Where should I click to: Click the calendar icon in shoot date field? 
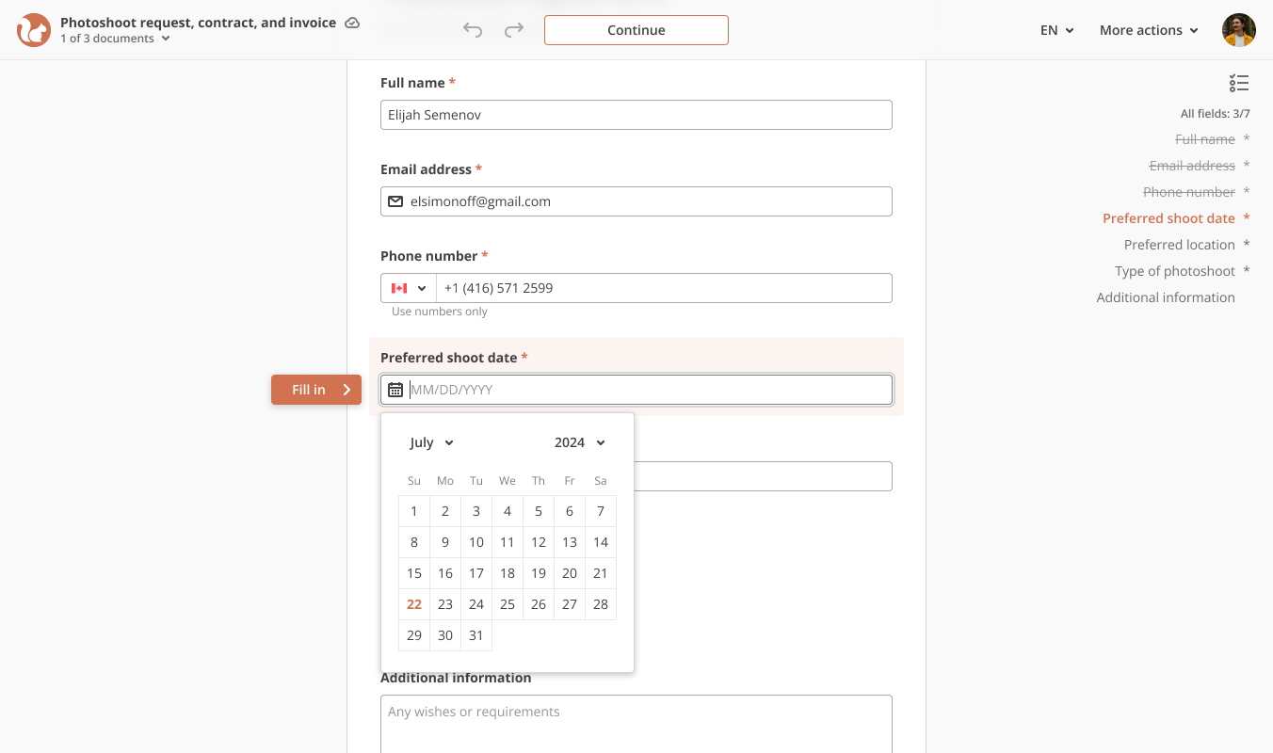point(395,390)
